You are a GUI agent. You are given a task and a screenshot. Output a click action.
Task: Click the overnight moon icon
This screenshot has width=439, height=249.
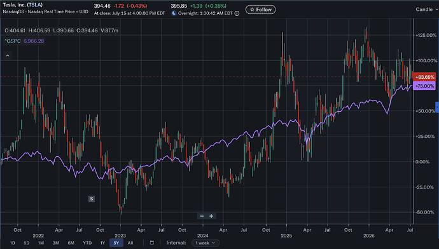174,13
